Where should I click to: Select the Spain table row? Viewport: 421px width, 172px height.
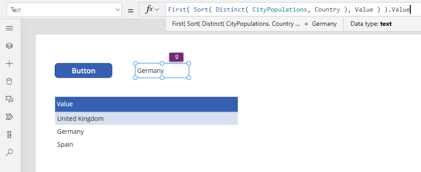[x=146, y=144]
